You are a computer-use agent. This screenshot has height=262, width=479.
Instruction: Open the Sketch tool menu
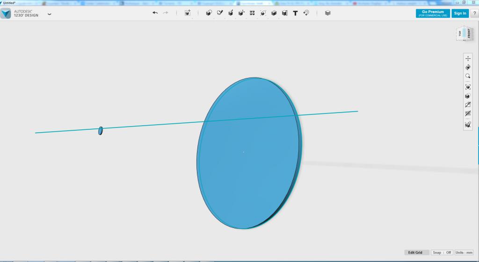(220, 13)
